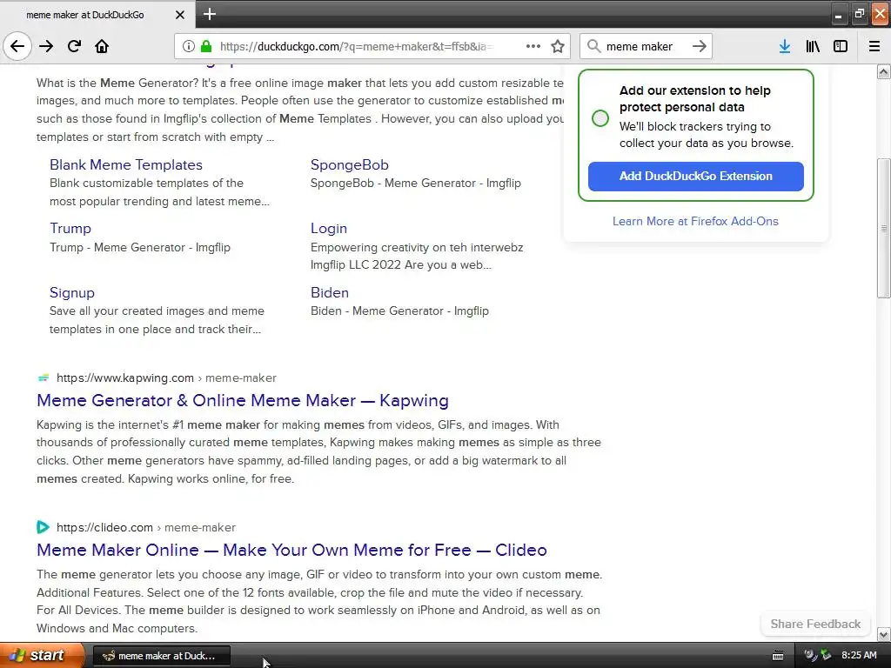Open Learn More at Firefox Add-Ons
The image size is (891, 668).
pyautogui.click(x=695, y=221)
